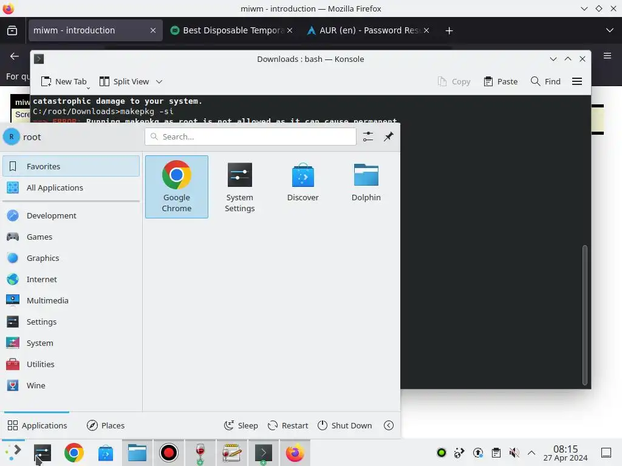
Task: Open Settings category in launcher
Action: 71,322
